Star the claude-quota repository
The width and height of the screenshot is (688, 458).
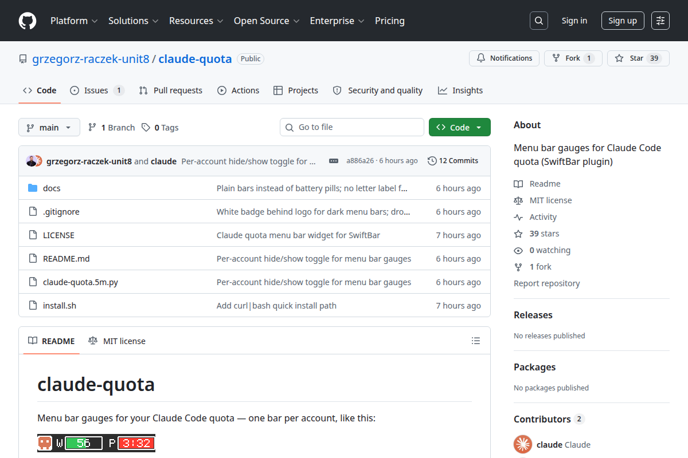(x=638, y=58)
